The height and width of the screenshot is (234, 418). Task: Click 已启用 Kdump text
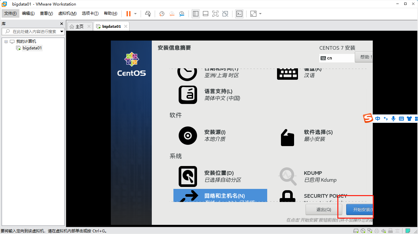[320, 180]
